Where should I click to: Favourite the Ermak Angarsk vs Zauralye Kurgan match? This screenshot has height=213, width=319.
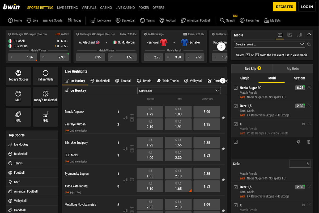pos(223,118)
